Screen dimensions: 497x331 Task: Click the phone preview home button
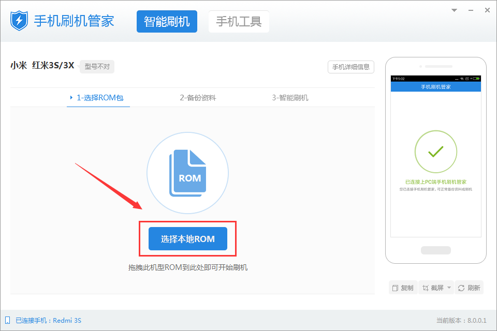[436, 250]
